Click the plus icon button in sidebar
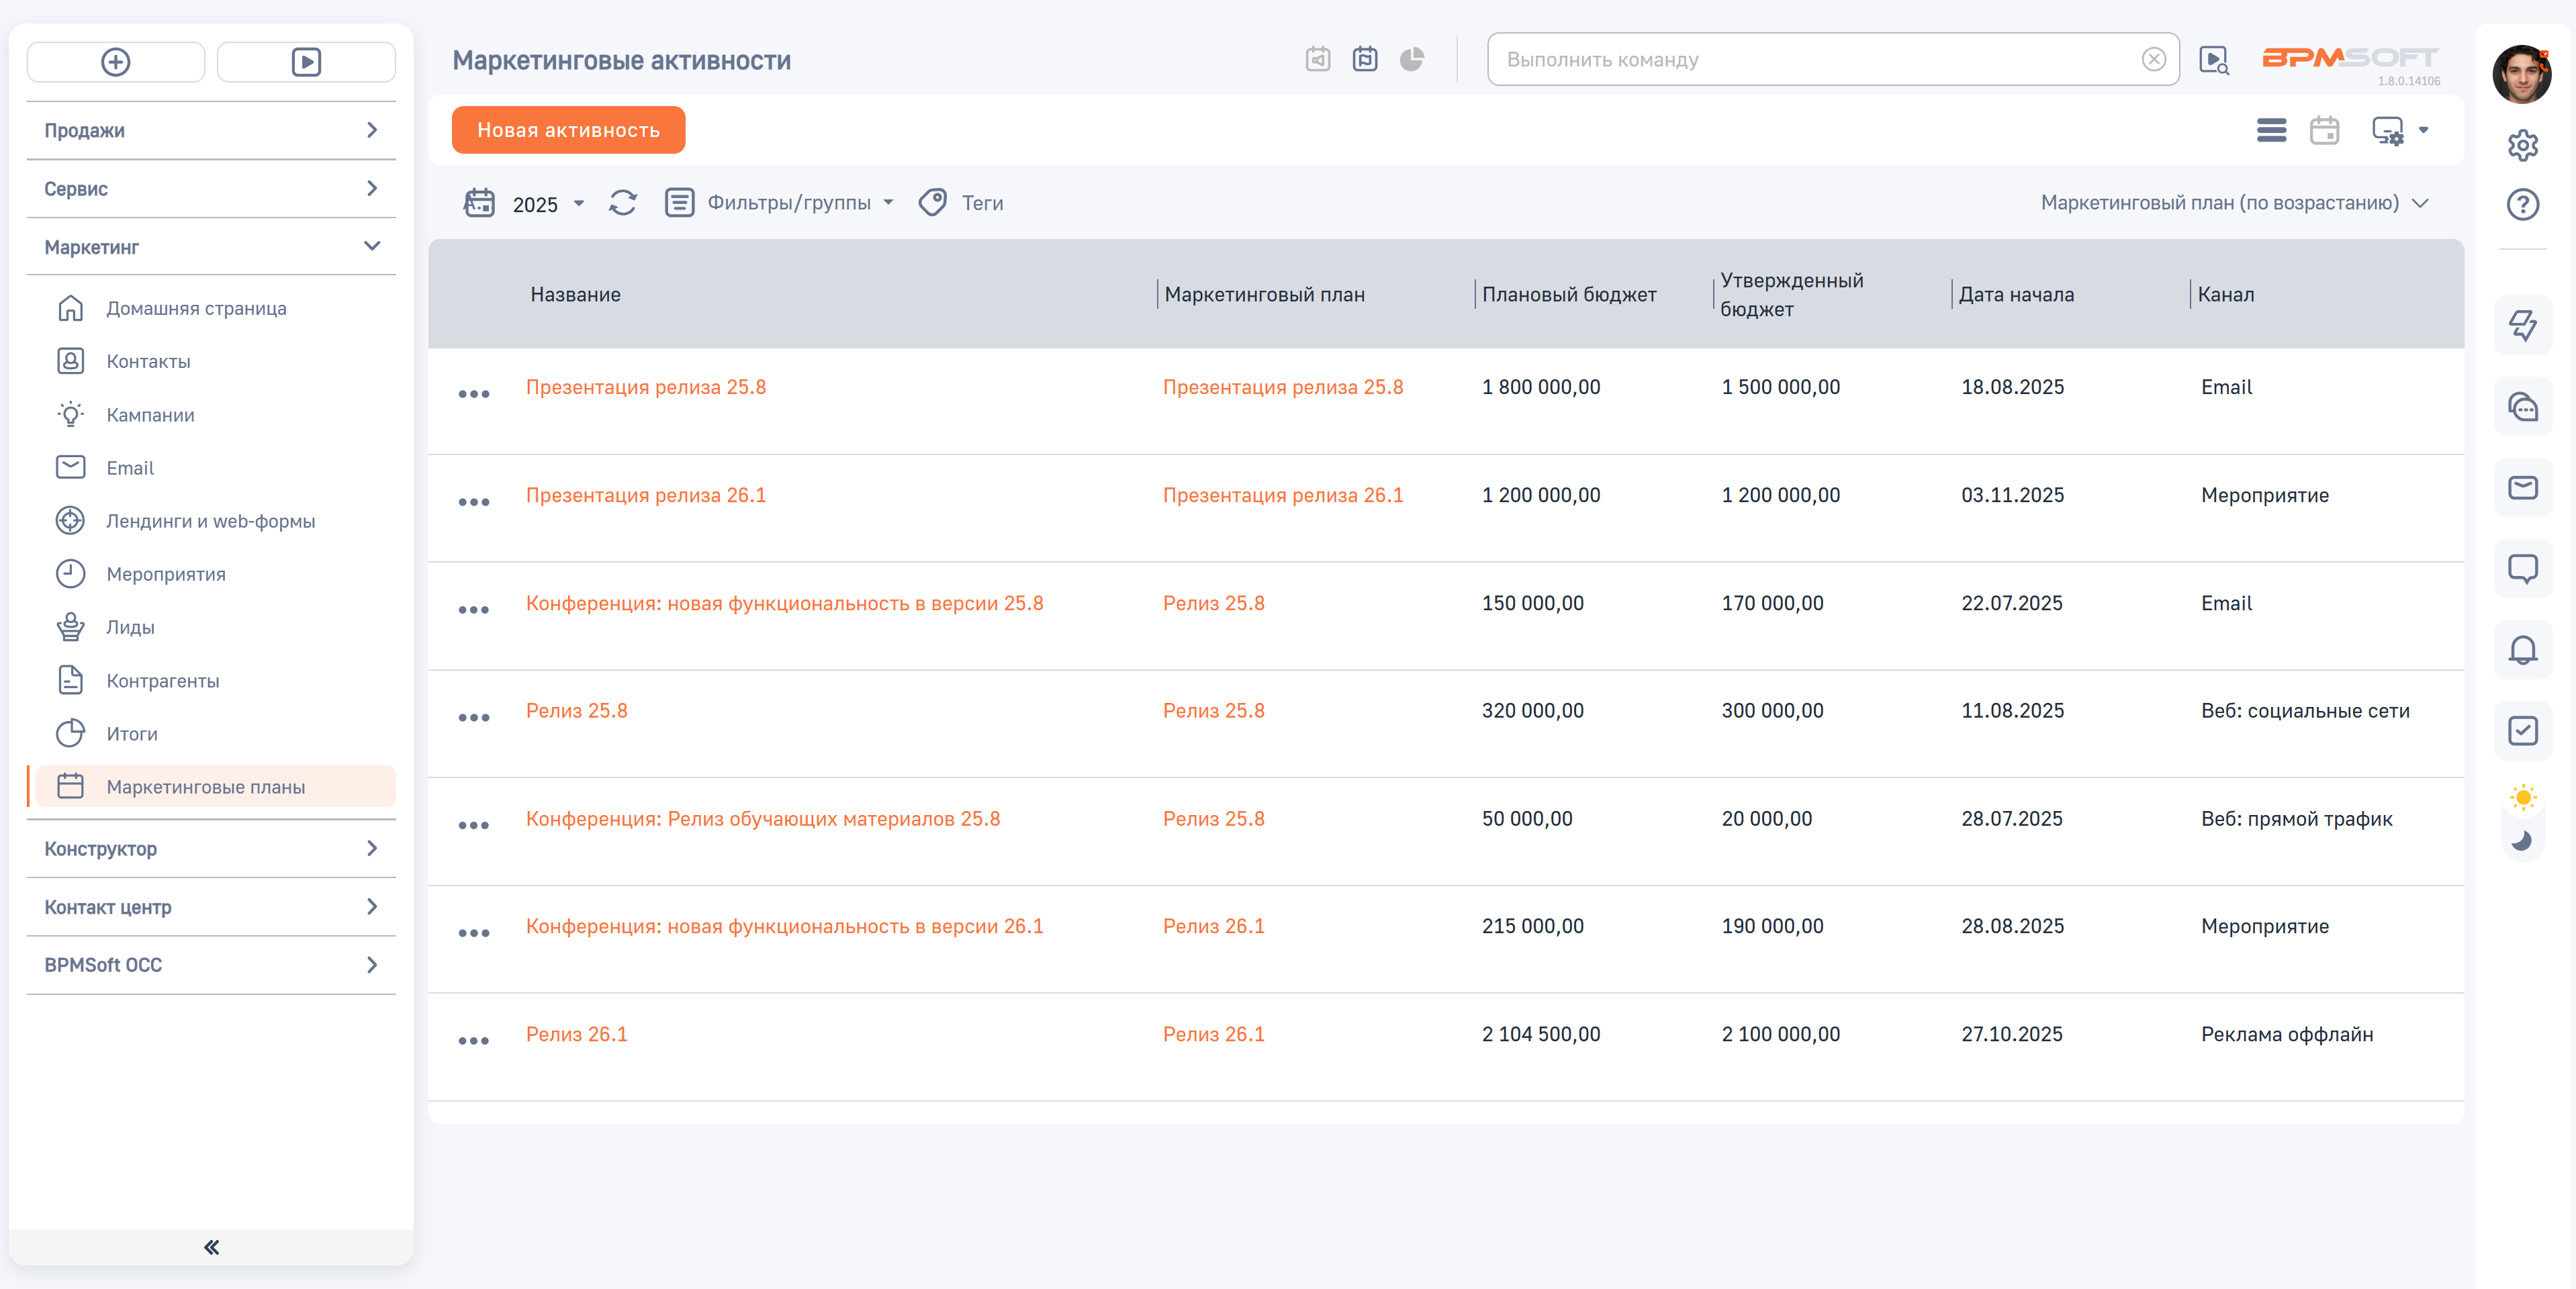The height and width of the screenshot is (1289, 2576). [116, 62]
